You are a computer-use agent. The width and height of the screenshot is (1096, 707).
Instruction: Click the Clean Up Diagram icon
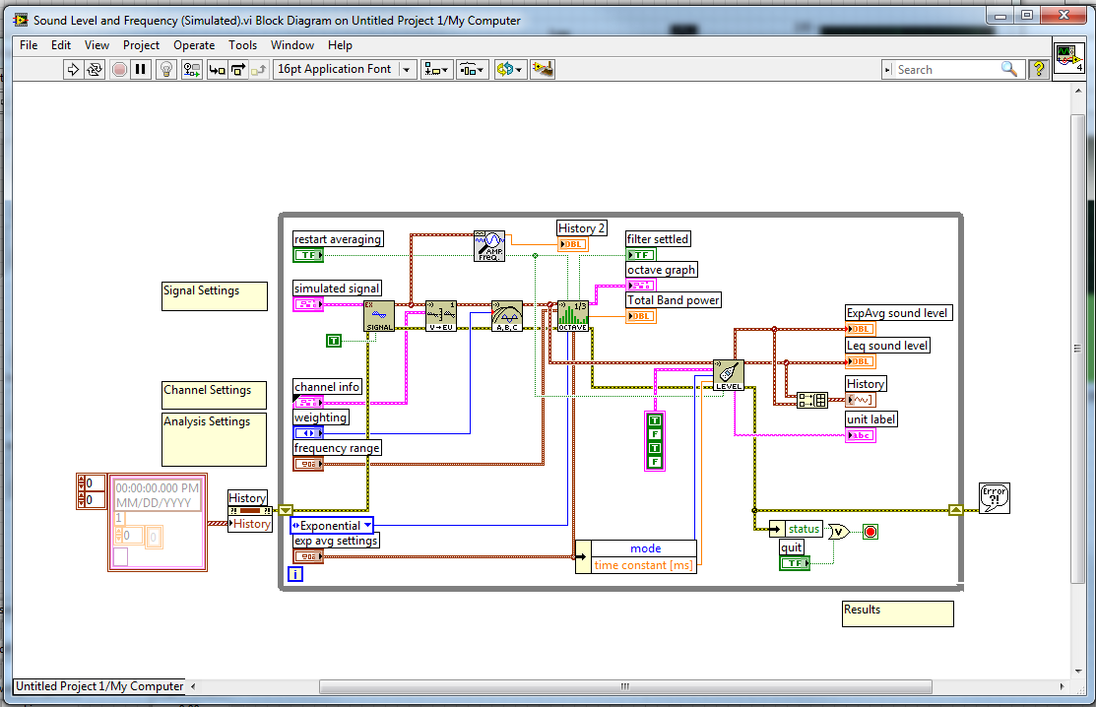[542, 69]
